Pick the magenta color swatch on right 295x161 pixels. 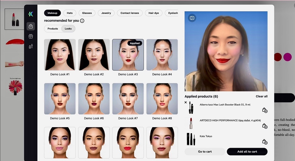tap(287, 57)
